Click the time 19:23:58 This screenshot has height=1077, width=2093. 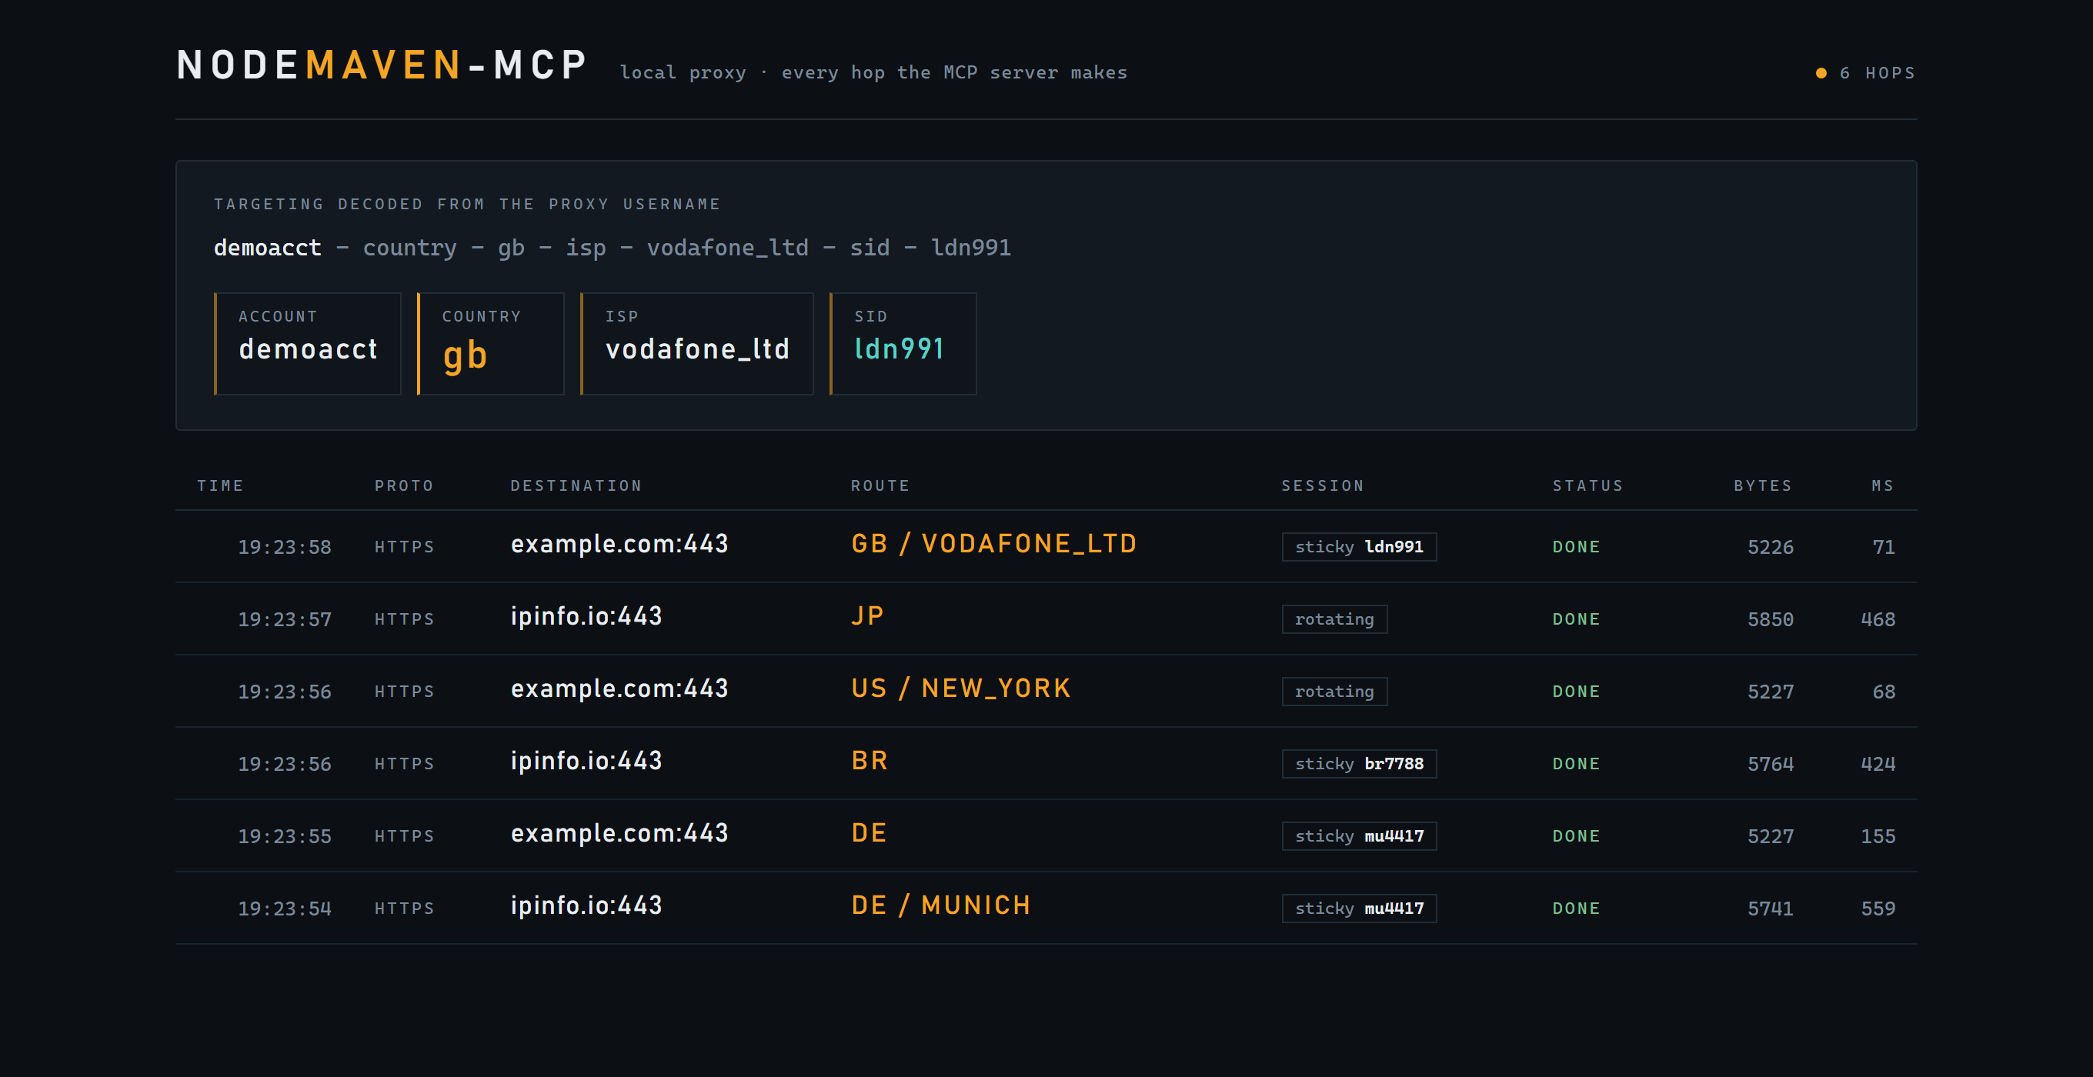click(x=285, y=548)
